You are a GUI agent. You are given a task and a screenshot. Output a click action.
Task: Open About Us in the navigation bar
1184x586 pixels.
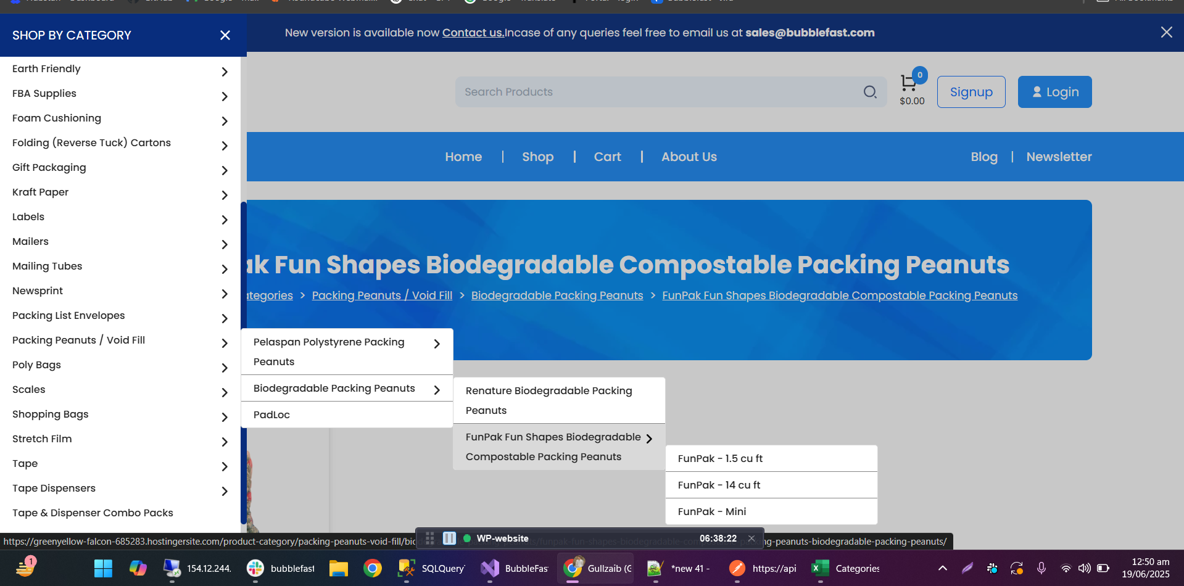[689, 157]
